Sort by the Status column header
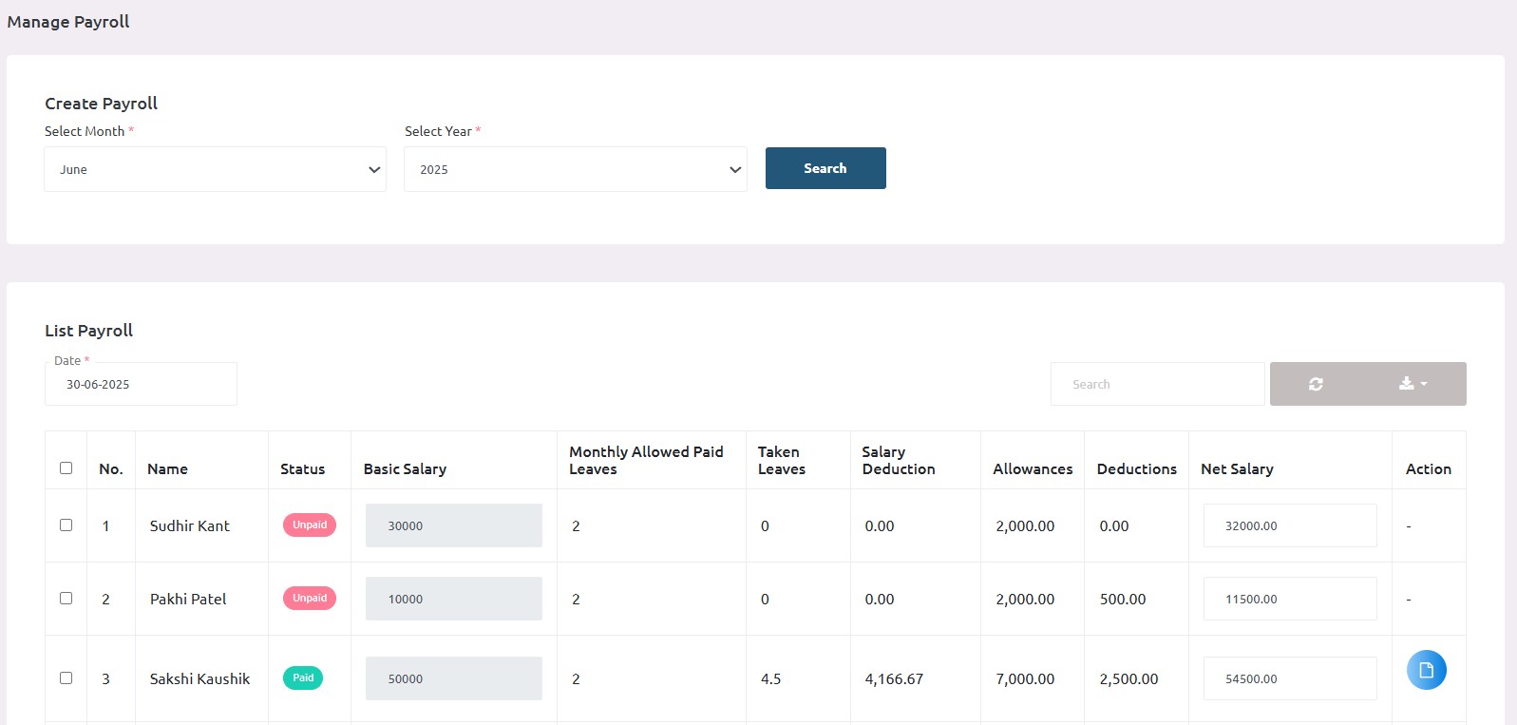 click(x=302, y=468)
